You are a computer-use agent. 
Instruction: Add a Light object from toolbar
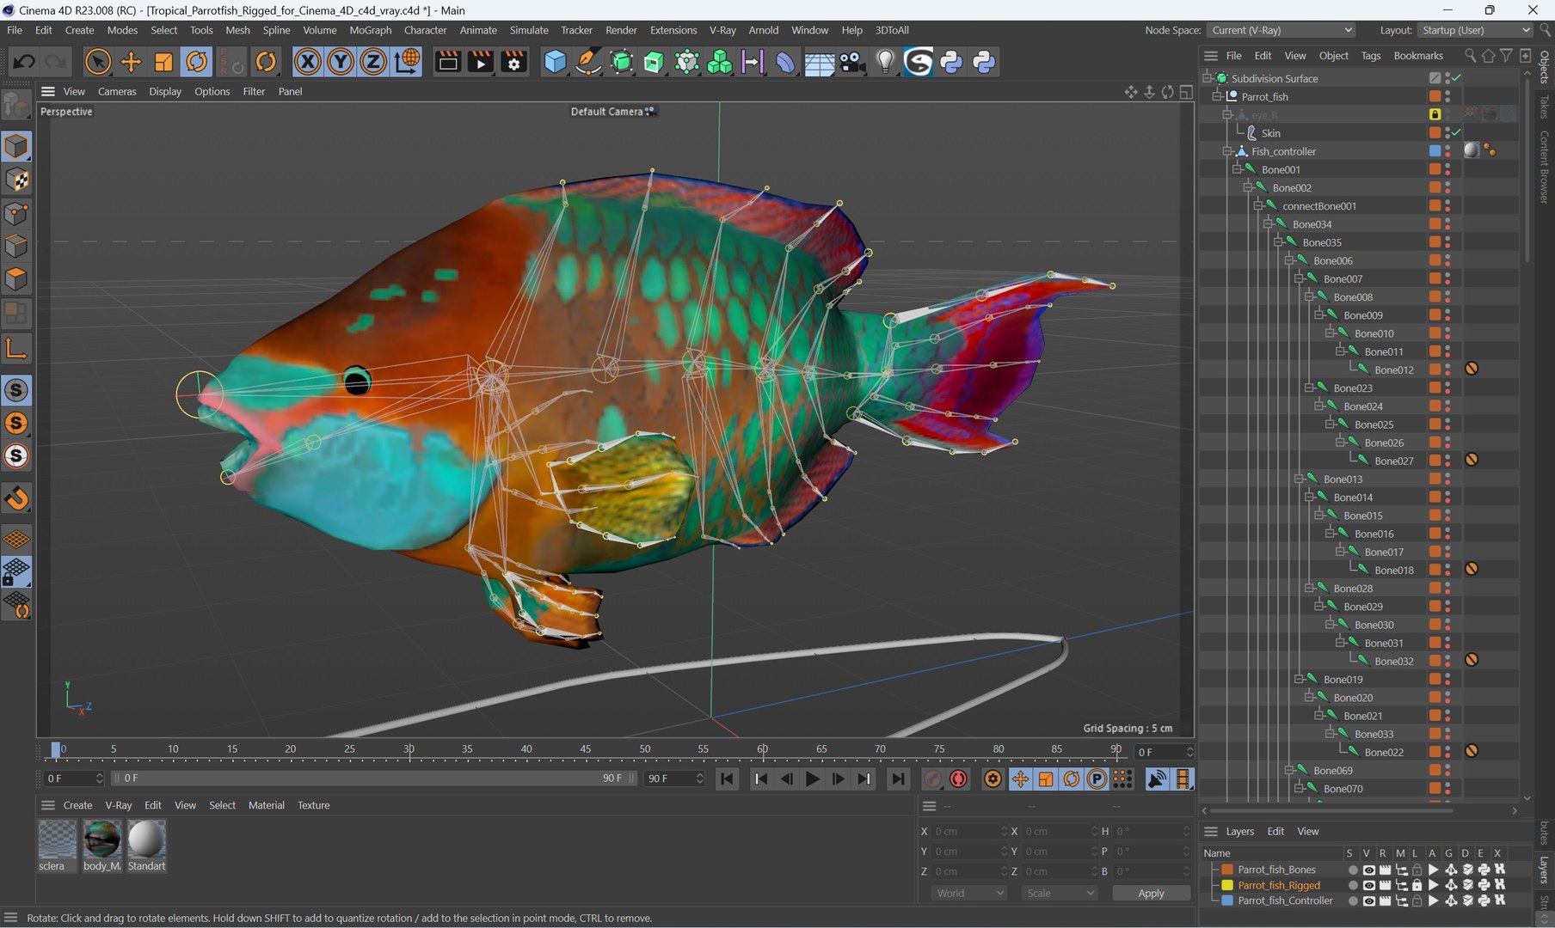coord(885,62)
